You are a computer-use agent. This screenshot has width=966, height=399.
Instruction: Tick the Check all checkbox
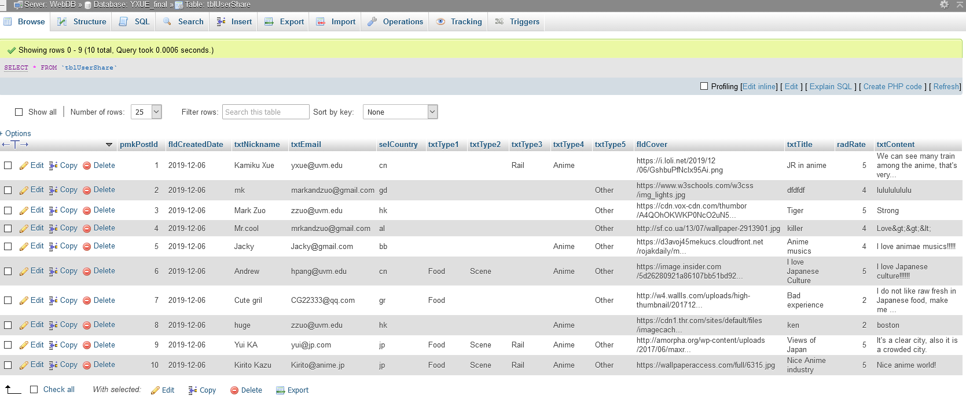pyautogui.click(x=34, y=390)
